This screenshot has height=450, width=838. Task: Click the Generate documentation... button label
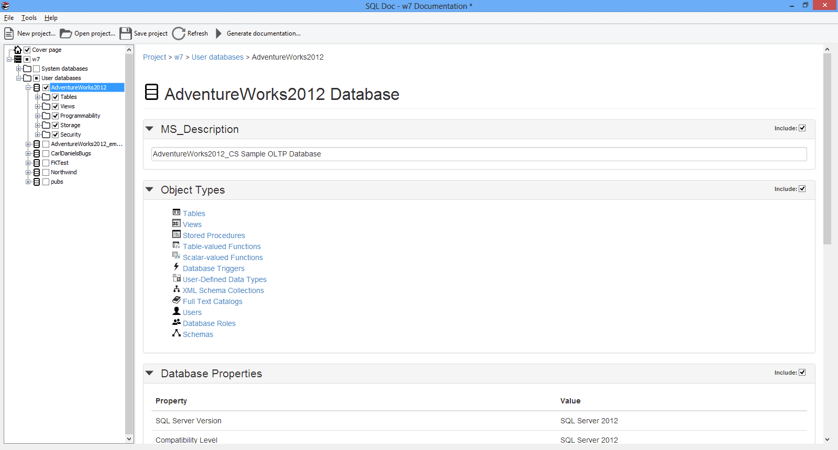pos(263,33)
